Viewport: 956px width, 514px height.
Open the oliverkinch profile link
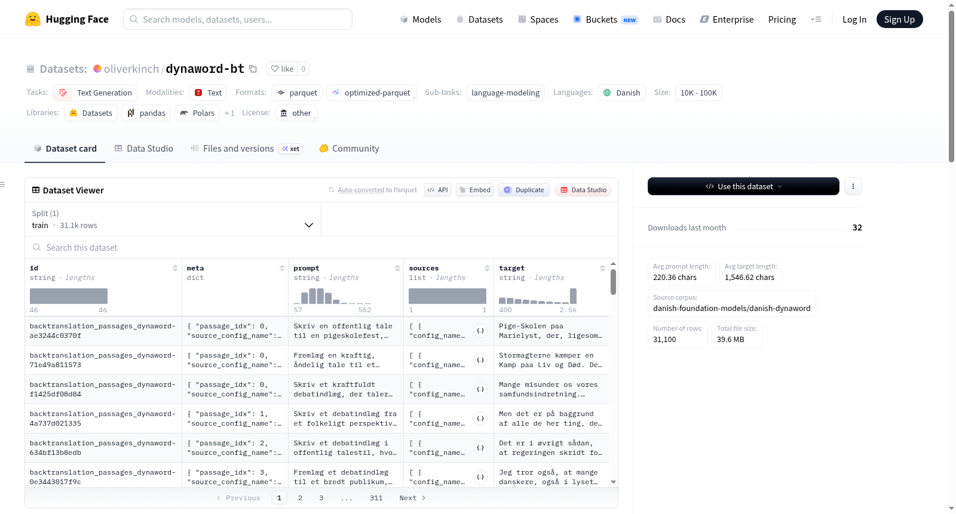[131, 69]
